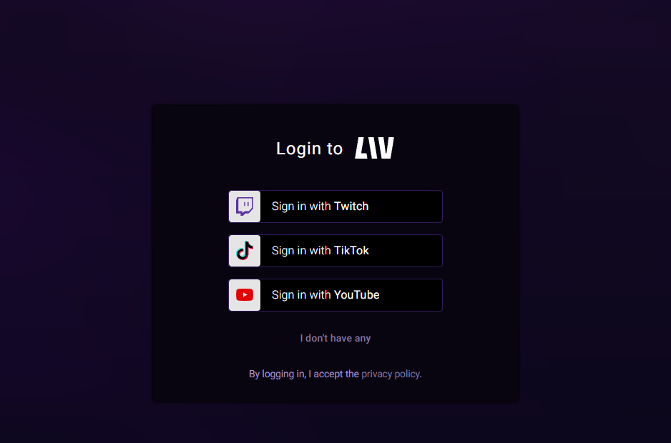Screen dimensions: 671x443
Task: Click the bold word YouTube
Action: (356, 295)
